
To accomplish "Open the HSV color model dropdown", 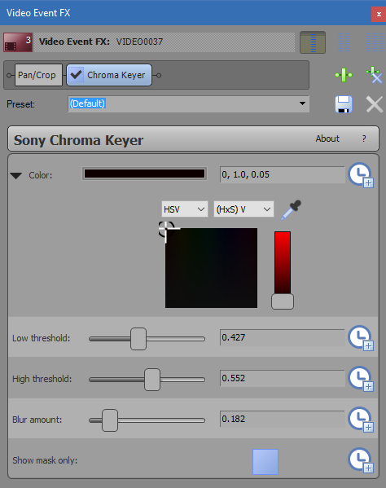I will (x=184, y=209).
